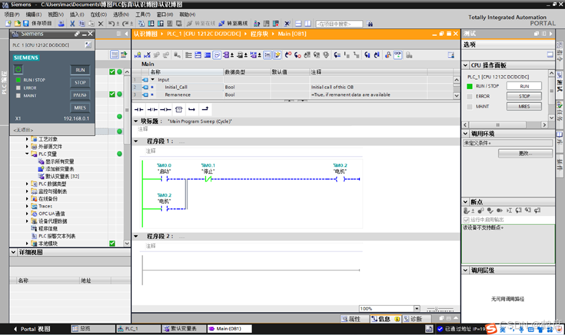The image size is (565, 335).
Task: Open the 工具(T) menu
Action: point(142,14)
